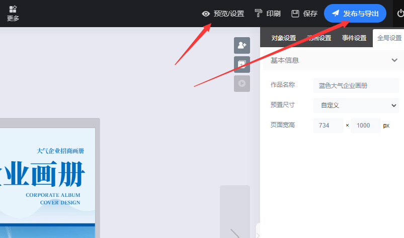Click the power icon in top bar
Viewport: 404px width, 238px height.
coord(400,14)
